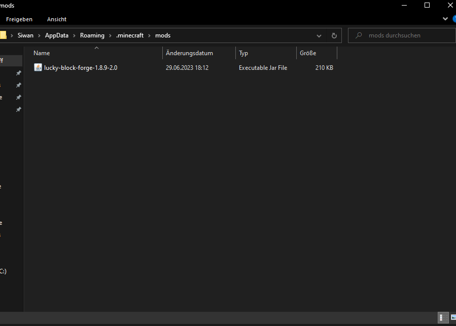Expand chevron between Siwan and AppData
This screenshot has height=326, width=456.
click(39, 36)
